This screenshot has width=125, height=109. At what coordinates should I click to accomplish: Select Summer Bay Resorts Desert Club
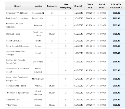16,62
